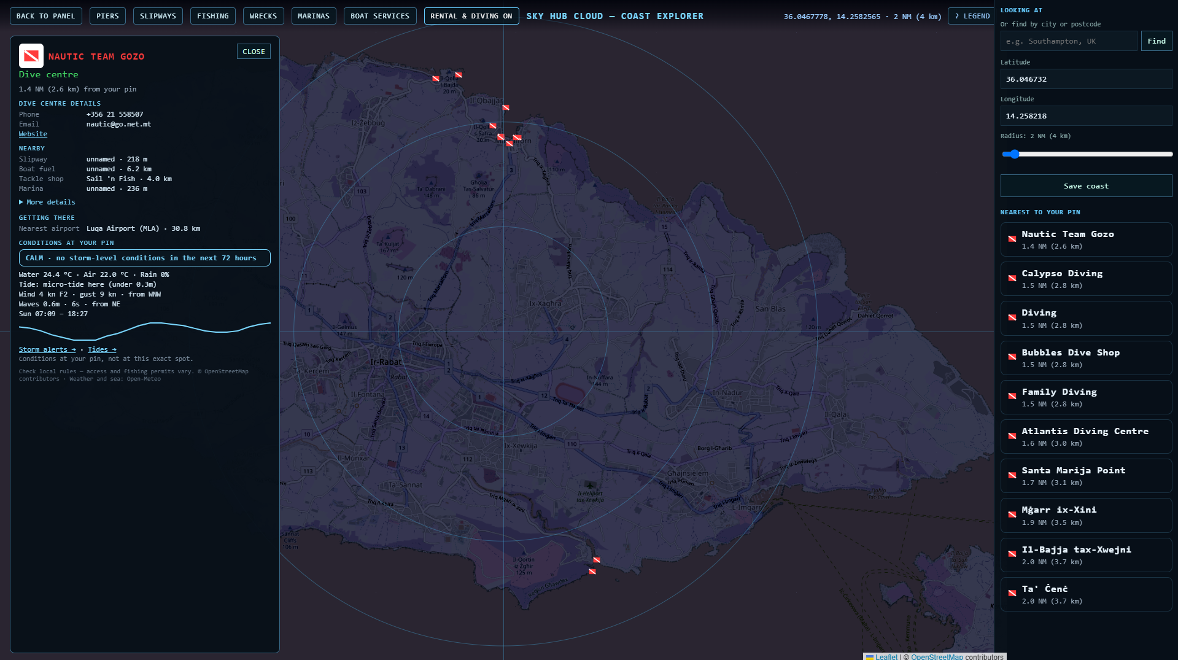The image size is (1178, 660).
Task: Click dive flag icon beside Family Diving
Action: coord(1012,397)
